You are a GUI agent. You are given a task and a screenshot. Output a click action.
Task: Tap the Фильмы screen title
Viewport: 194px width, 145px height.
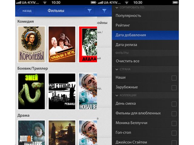(x=56, y=11)
